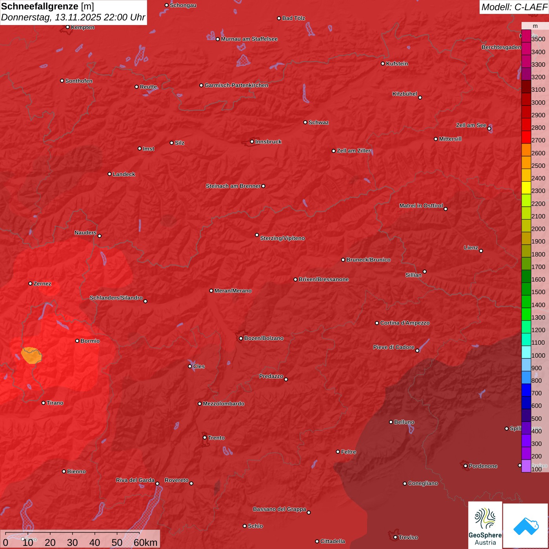Viewport: 549px width, 549px height.
Task: Select the Treviso city marker
Action: pyautogui.click(x=395, y=537)
